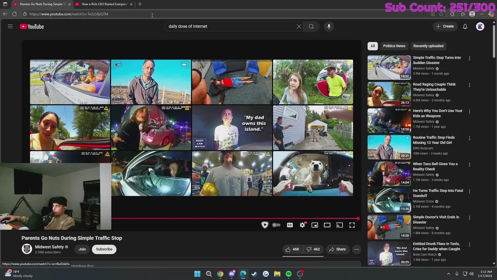497x280 pixels.
Task: Open File Explorer from the taskbar
Action: (277, 274)
